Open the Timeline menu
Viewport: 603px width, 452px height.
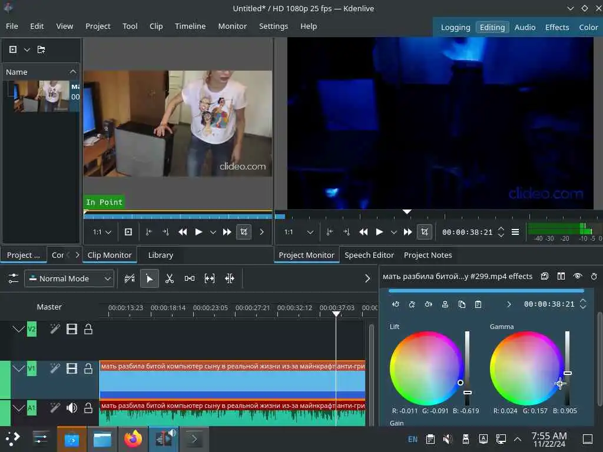point(190,26)
